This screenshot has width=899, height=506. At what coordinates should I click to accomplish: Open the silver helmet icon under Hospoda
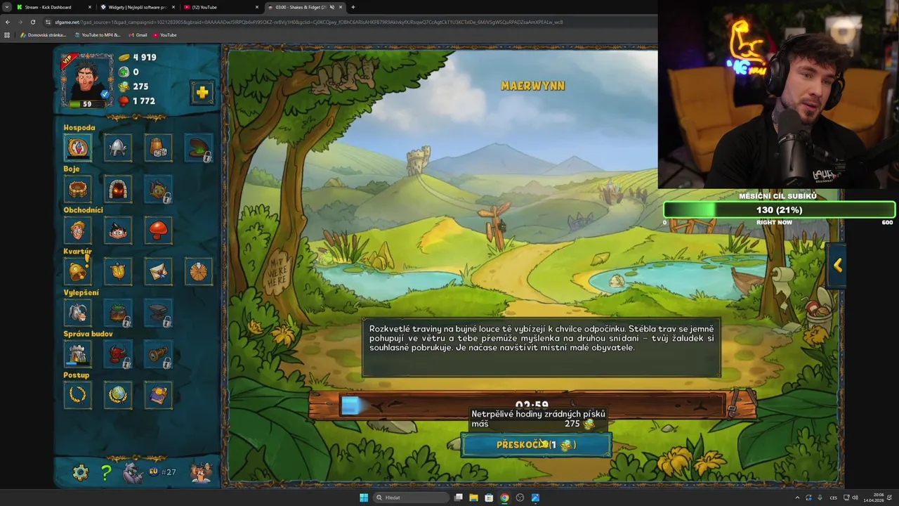point(118,148)
